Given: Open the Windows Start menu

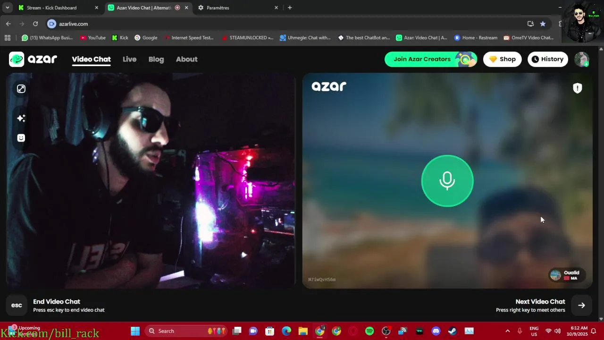Looking at the screenshot, I should (x=135, y=331).
